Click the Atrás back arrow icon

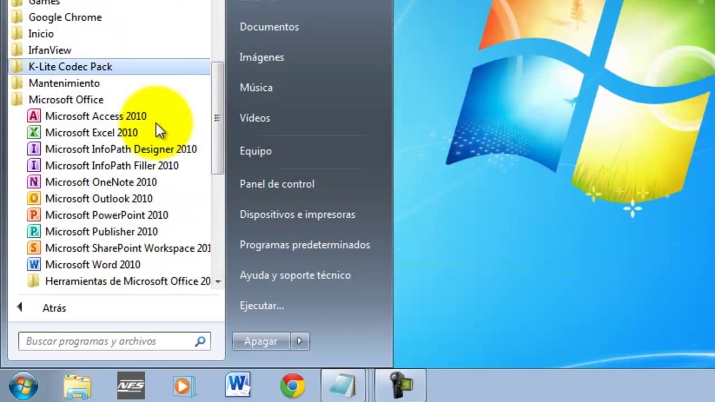coord(20,307)
